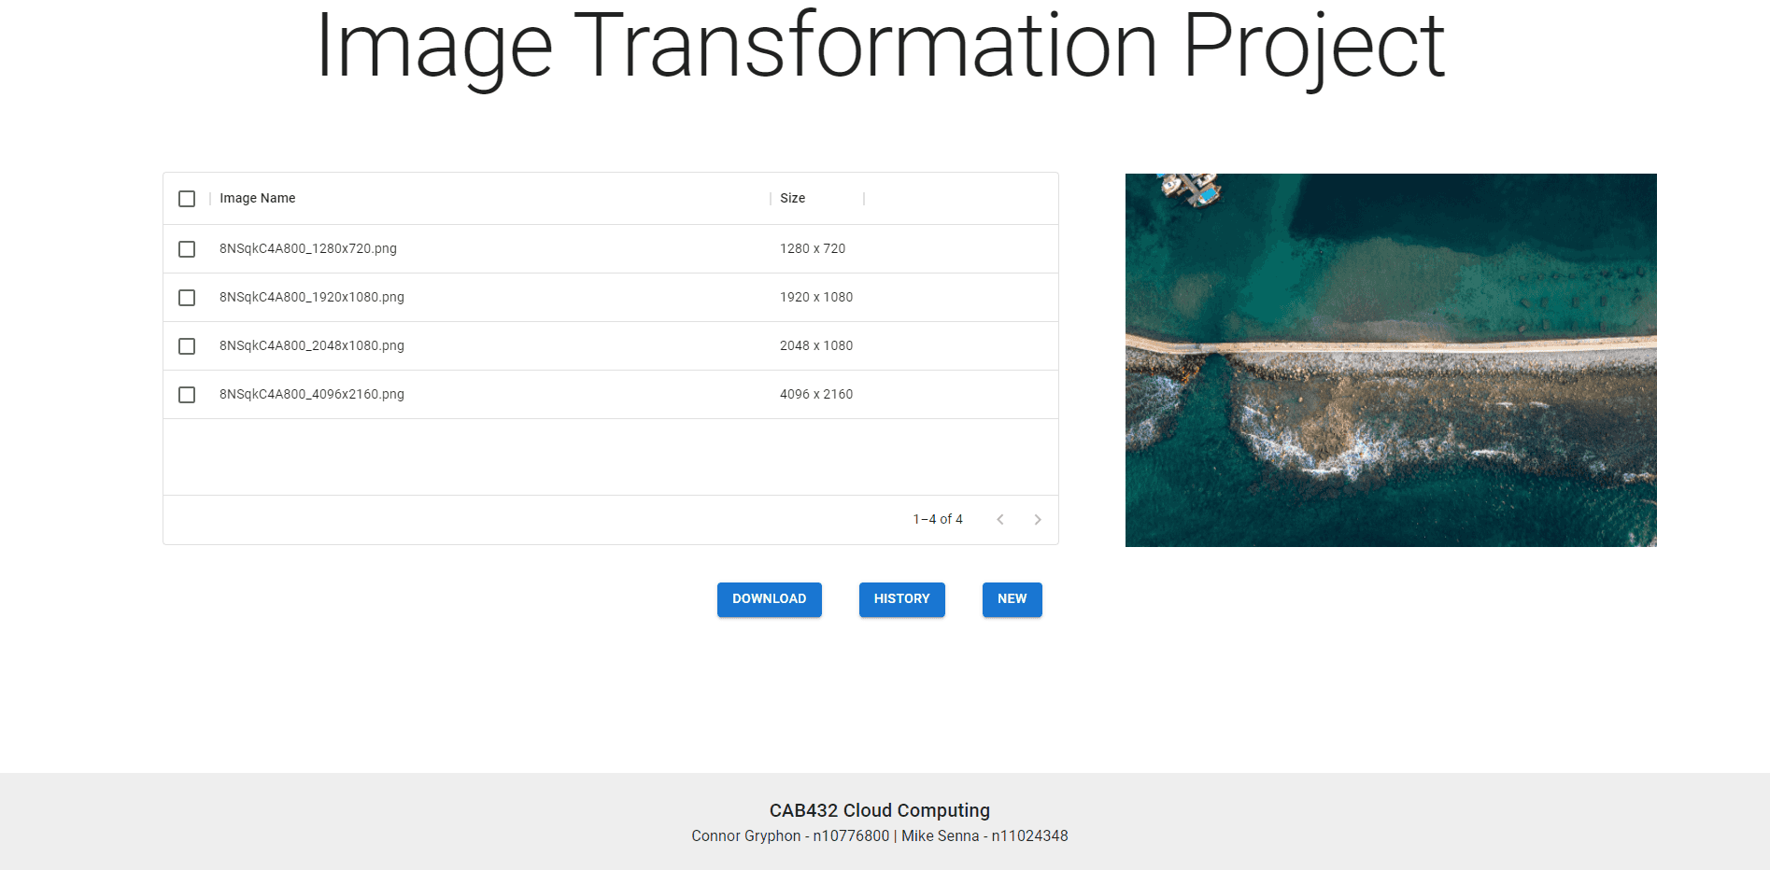The height and width of the screenshot is (884, 1770).
Task: Check the box for 8NSqkC4A800_2048x1080.png
Action: tap(187, 346)
